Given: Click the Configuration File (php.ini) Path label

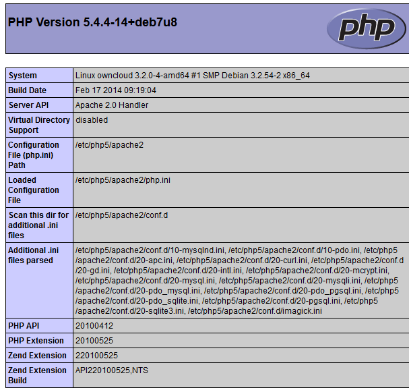Looking at the screenshot, I should point(34,155).
